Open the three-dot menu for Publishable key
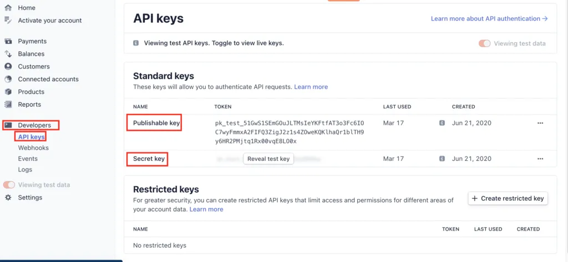The height and width of the screenshot is (262, 568). [x=540, y=123]
